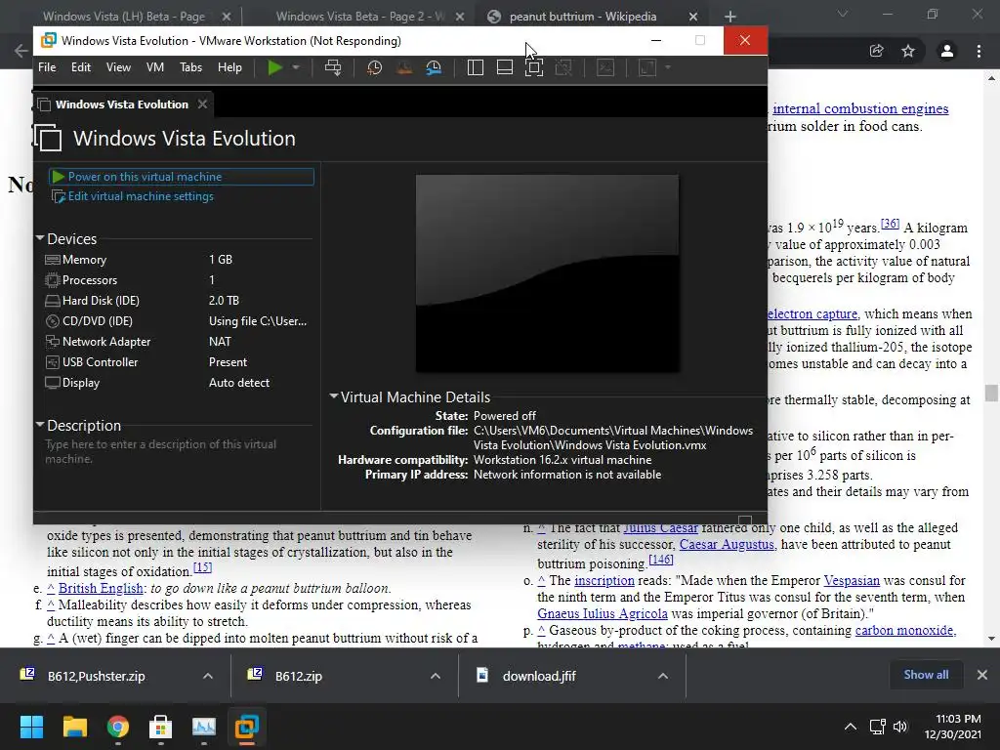Click the Chrome share page icon
Viewport: 1000px width, 750px height.
tap(877, 51)
